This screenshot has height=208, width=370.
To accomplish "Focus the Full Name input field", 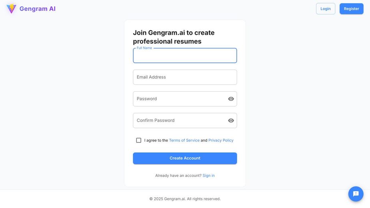I will pos(185,56).
